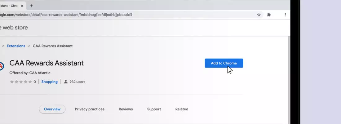
Task: Open the Reviews tab
Action: click(126, 109)
